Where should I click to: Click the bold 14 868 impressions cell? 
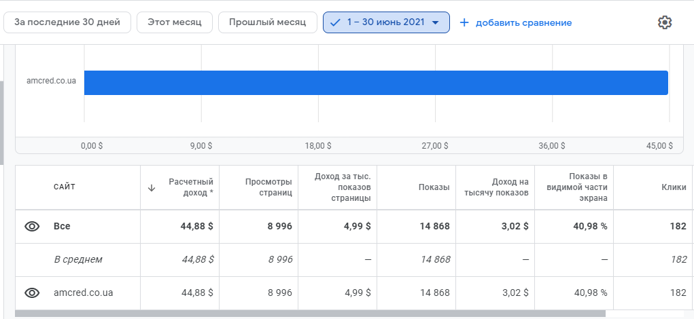coord(434,226)
